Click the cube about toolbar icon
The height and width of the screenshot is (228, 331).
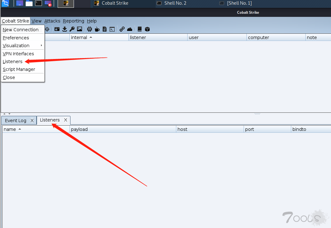(147, 29)
